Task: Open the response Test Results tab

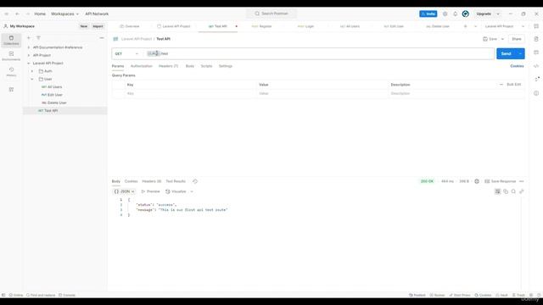Action: click(x=176, y=181)
